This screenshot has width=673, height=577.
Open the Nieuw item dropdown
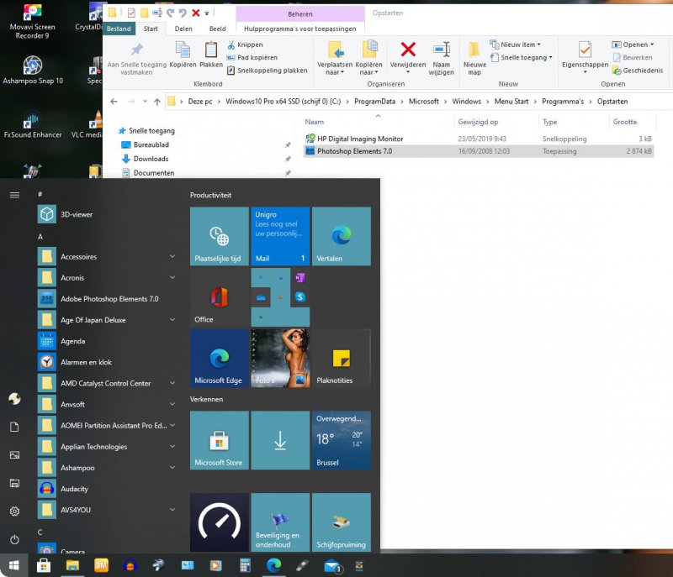[520, 45]
